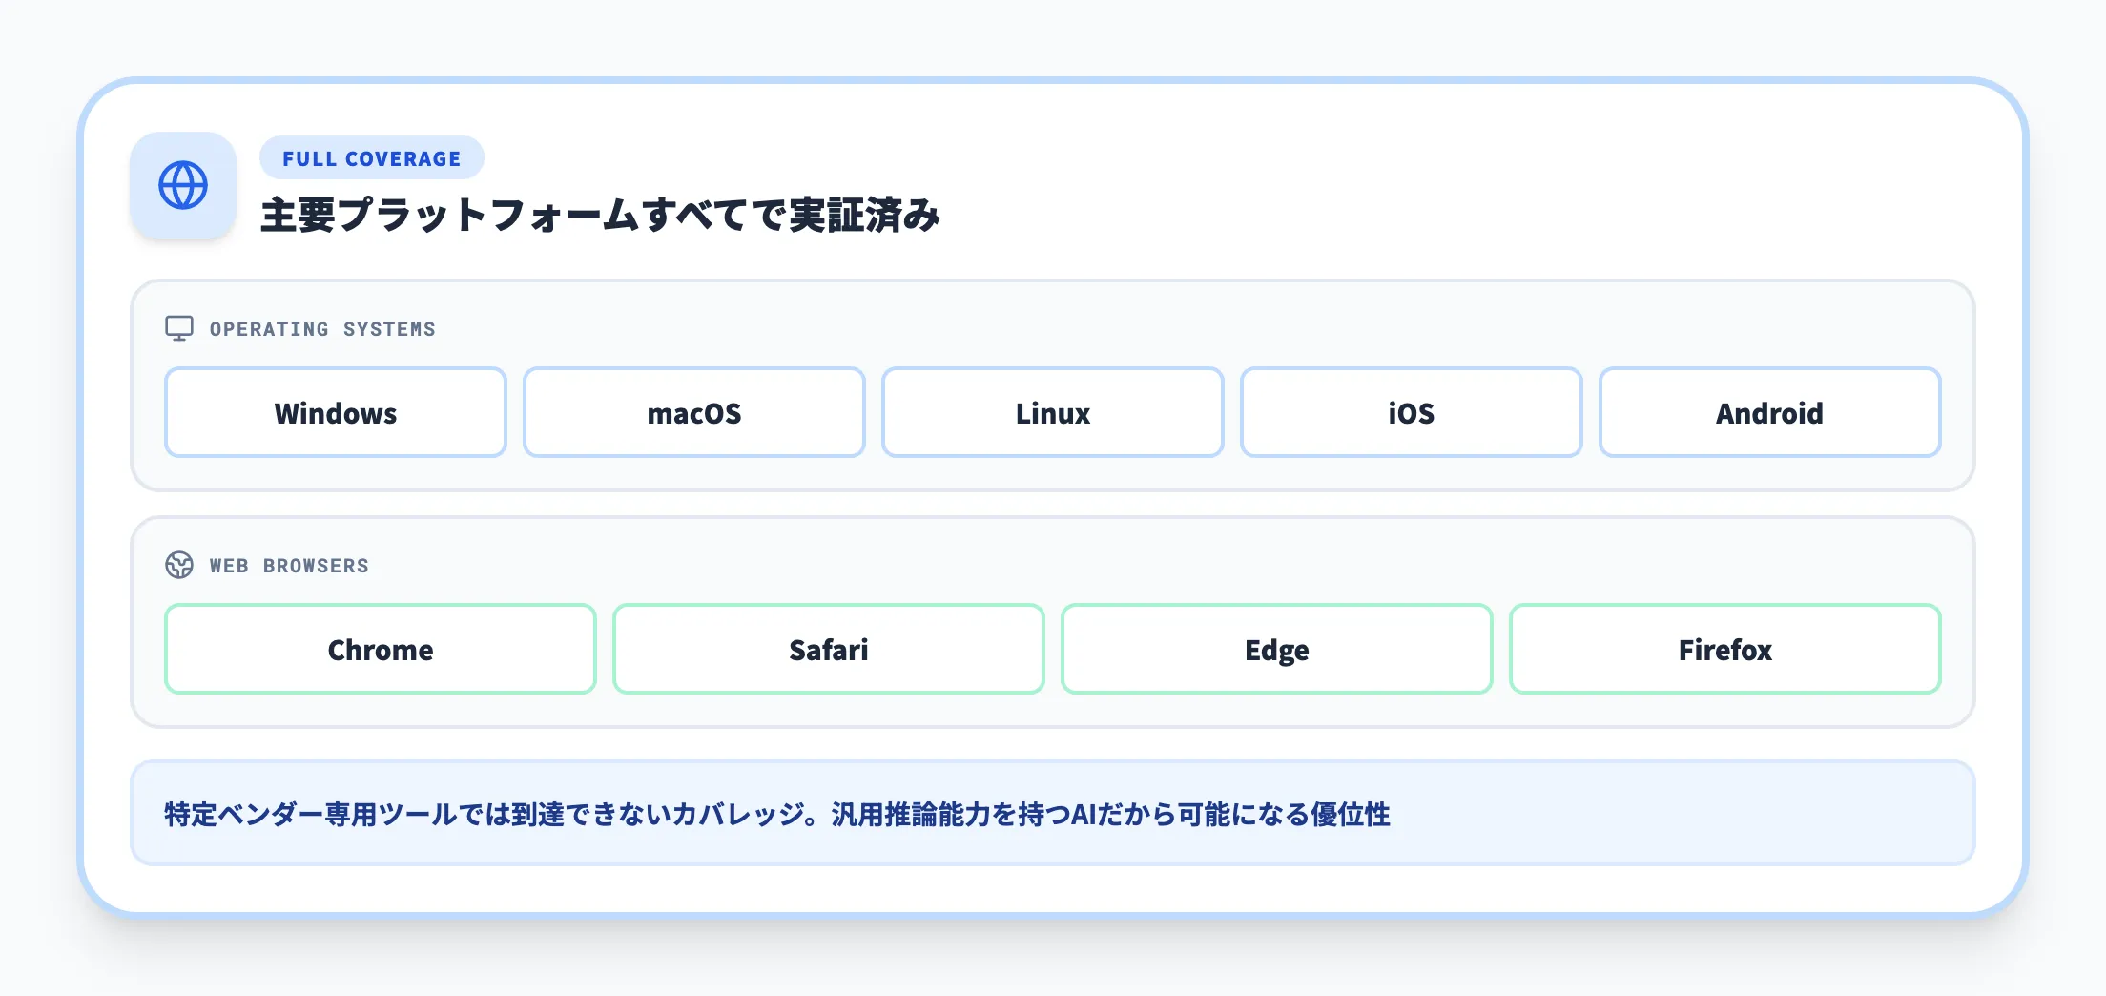This screenshot has width=2106, height=996.
Task: Click the browser globe icon beside WEB BROWSERS
Action: pyautogui.click(x=180, y=565)
